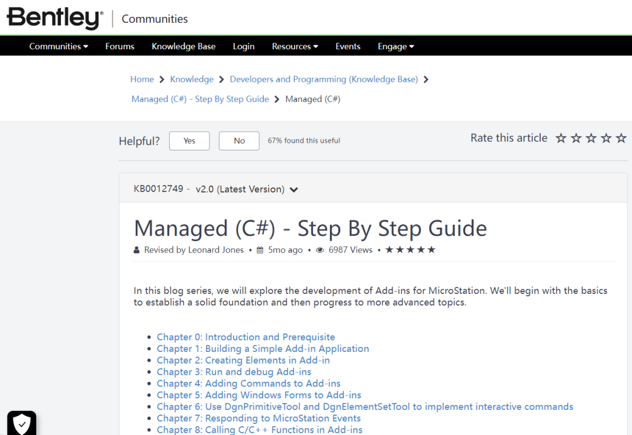Click the author person icon
Image resolution: width=632 pixels, height=435 pixels.
point(136,250)
